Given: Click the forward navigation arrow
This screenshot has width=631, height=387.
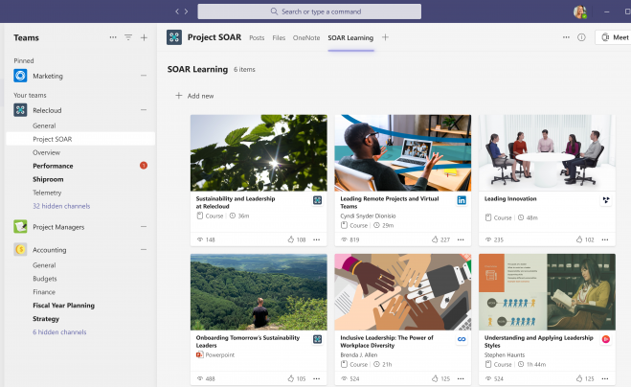Looking at the screenshot, I should click(186, 11).
